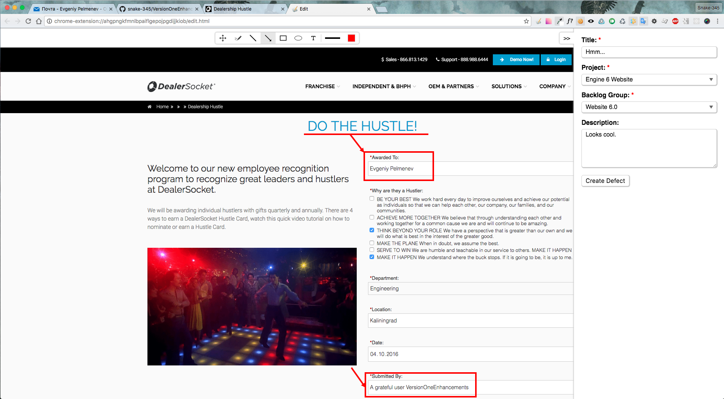Bookmark this page with the star icon
The image size is (724, 399).
(x=526, y=21)
